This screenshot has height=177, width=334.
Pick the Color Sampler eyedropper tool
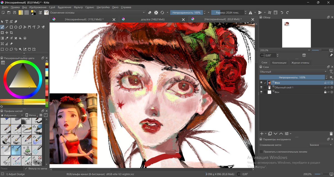pyautogui.click(x=7, y=38)
